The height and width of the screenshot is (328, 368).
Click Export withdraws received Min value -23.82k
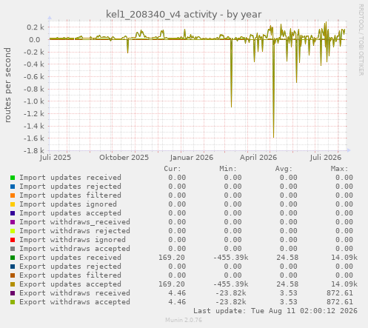[x=231, y=293]
